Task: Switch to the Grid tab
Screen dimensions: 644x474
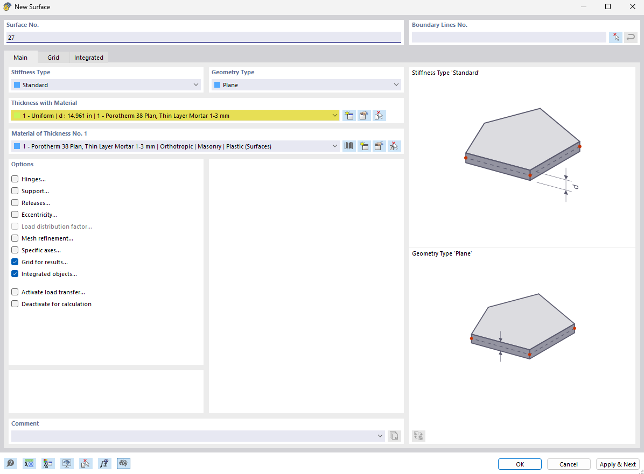Action: (x=53, y=57)
